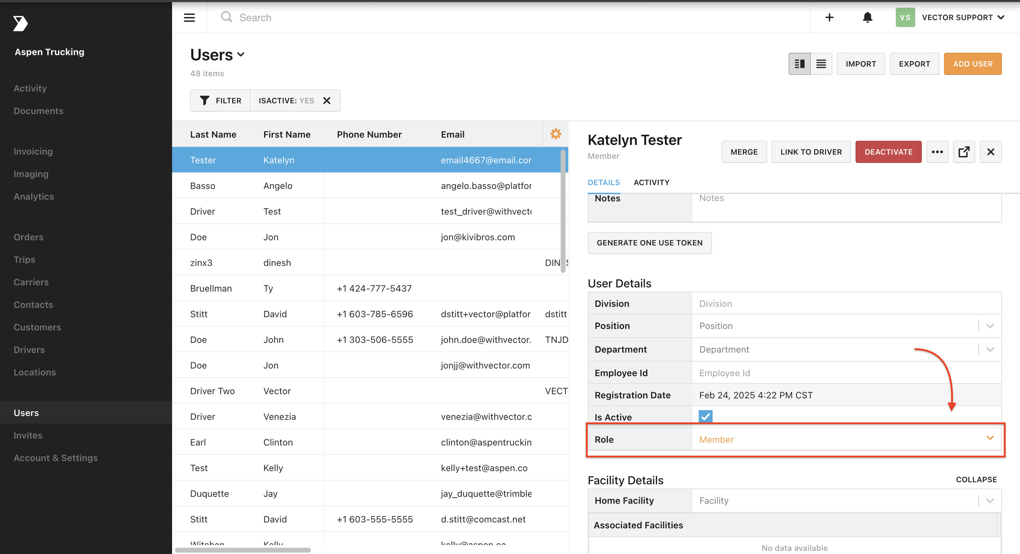
Task: Open Analytics in the sidebar
Action: pyautogui.click(x=34, y=196)
